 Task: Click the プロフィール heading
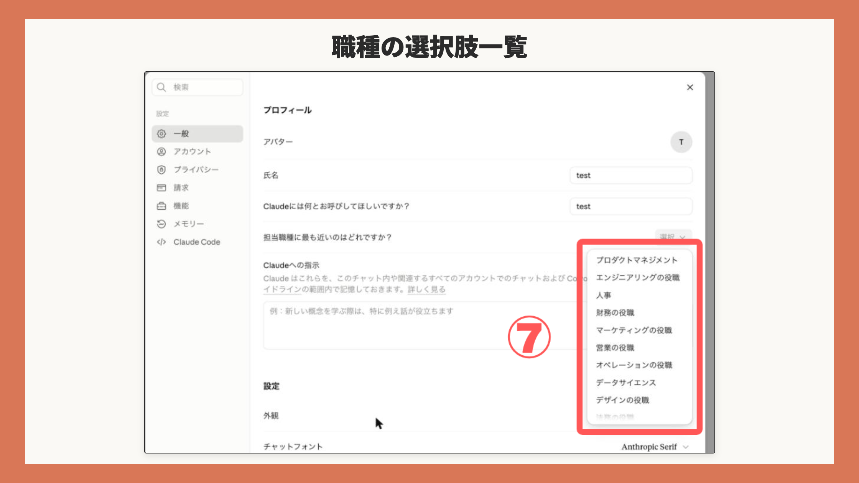(x=288, y=110)
